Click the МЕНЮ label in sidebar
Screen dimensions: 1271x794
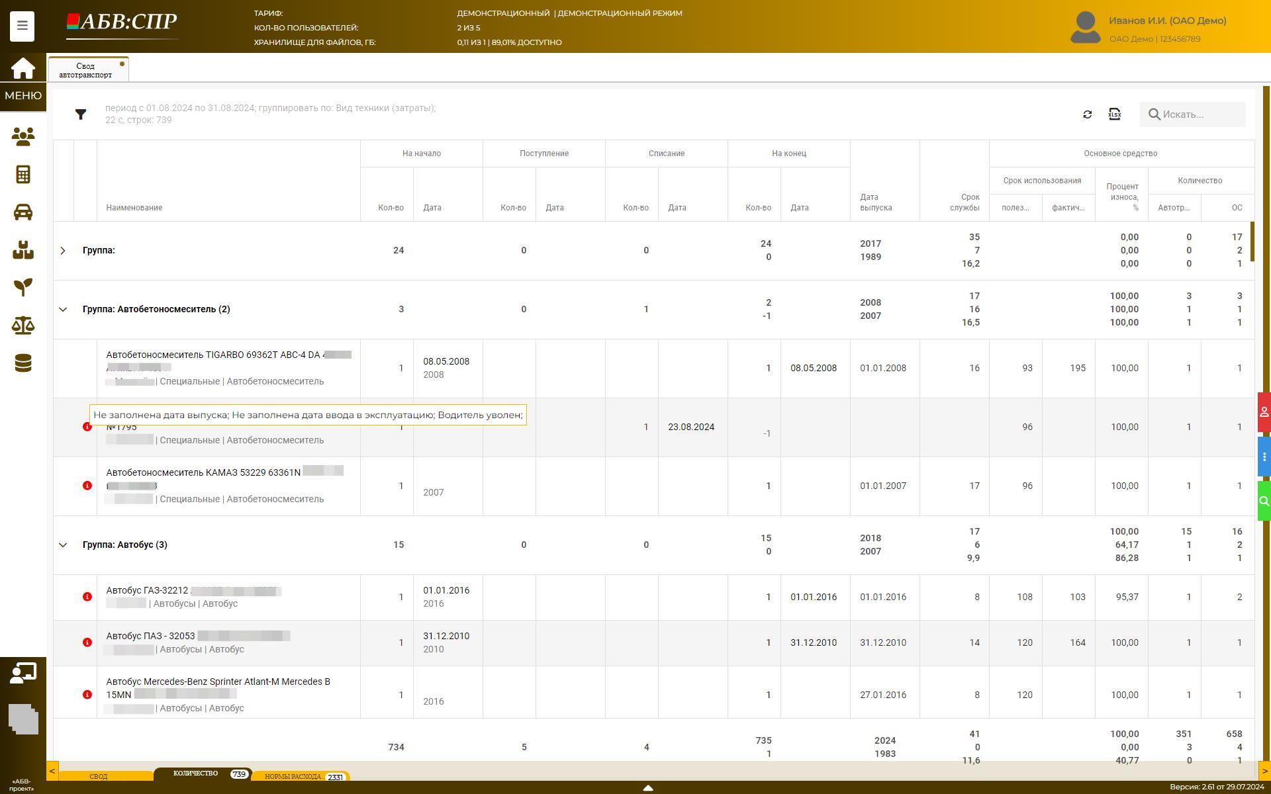pos(23,96)
